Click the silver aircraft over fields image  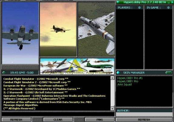[96, 29]
